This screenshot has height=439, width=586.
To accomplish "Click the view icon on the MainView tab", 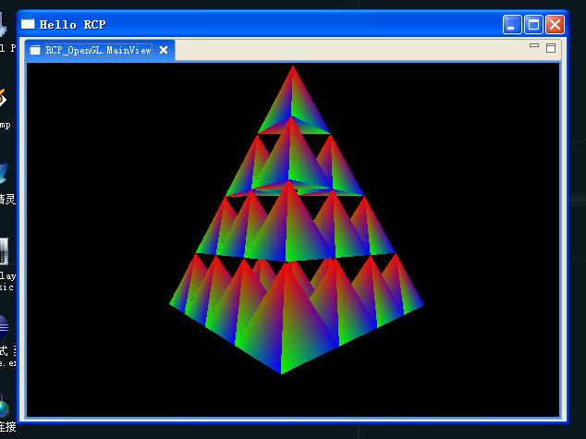I will [35, 50].
